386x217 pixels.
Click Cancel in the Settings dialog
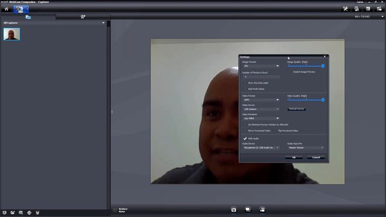coord(316,157)
